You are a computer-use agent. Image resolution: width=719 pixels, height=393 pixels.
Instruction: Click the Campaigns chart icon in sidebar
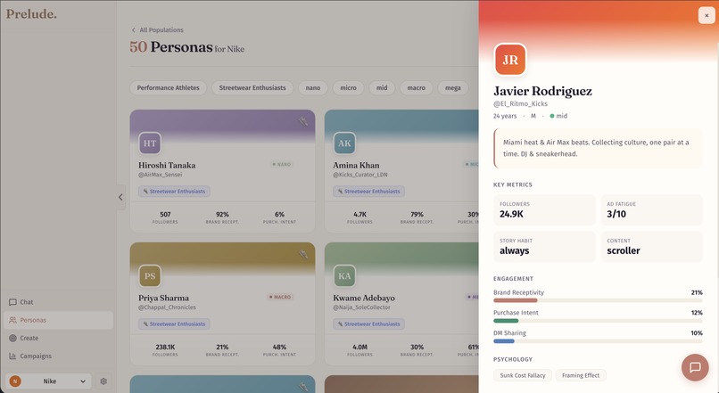click(x=12, y=356)
